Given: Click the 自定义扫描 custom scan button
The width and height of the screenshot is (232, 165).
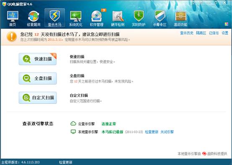Looking at the screenshot, I should tap(38, 98).
